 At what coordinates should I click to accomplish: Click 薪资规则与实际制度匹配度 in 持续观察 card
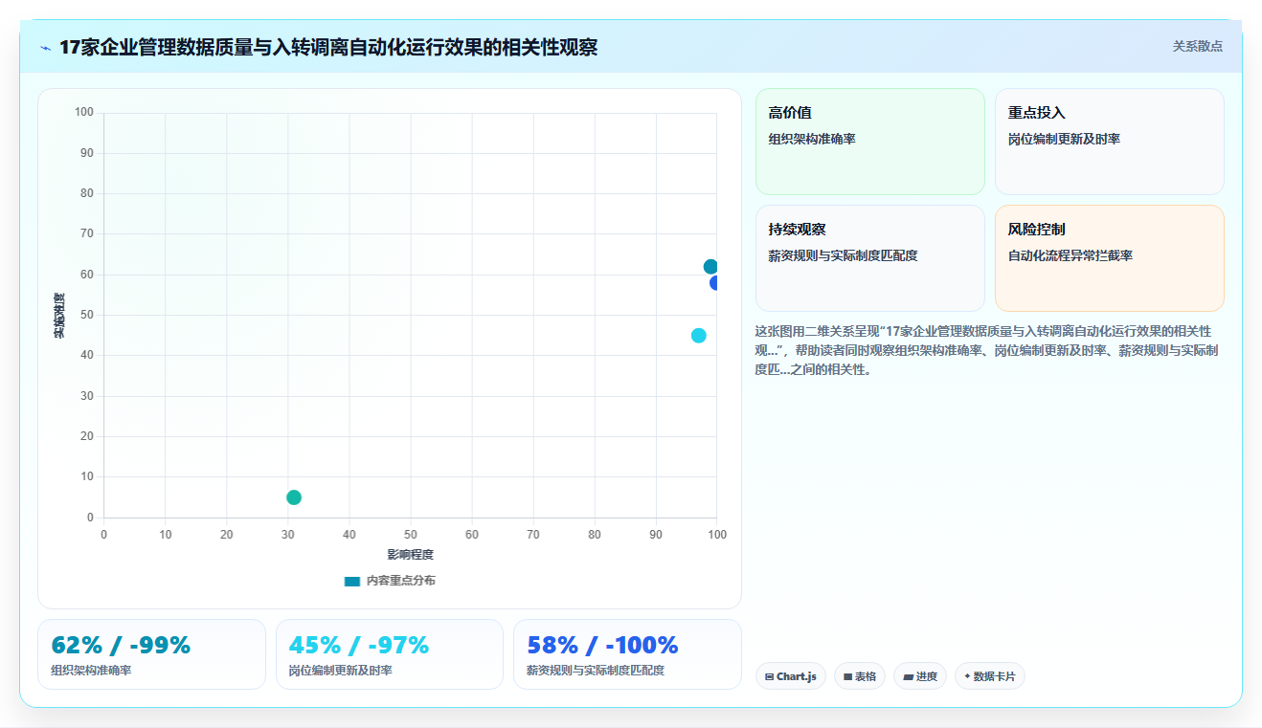[x=843, y=256]
